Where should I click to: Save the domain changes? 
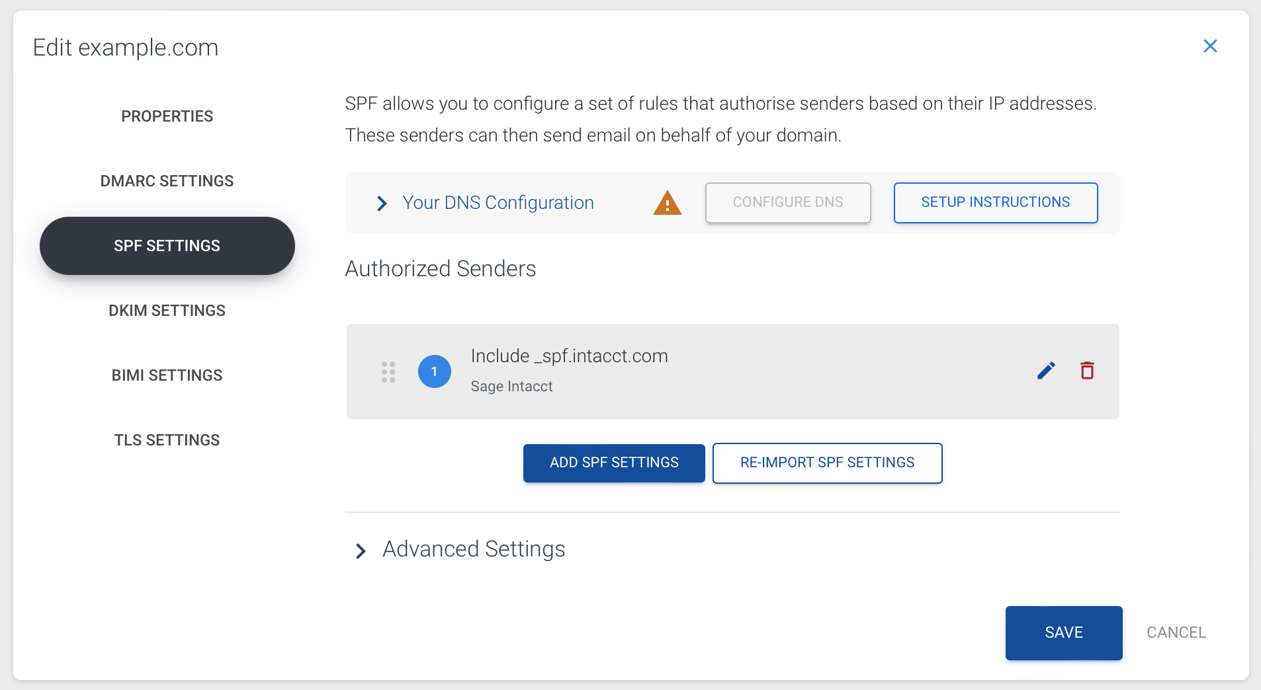(1063, 632)
